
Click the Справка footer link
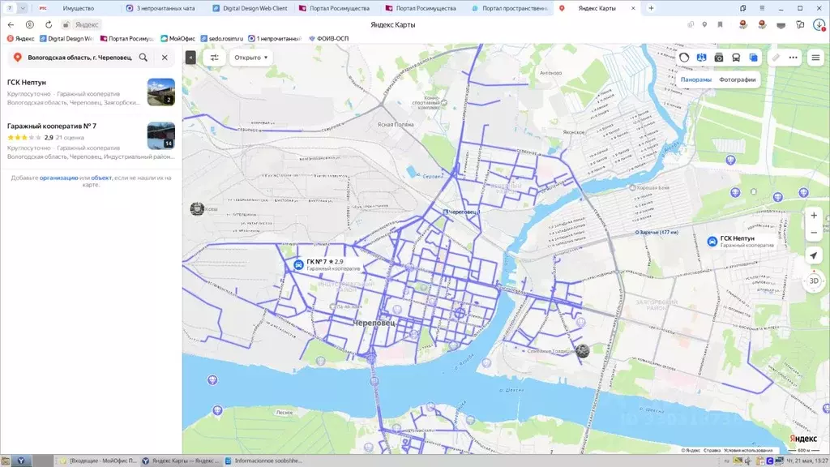click(712, 450)
